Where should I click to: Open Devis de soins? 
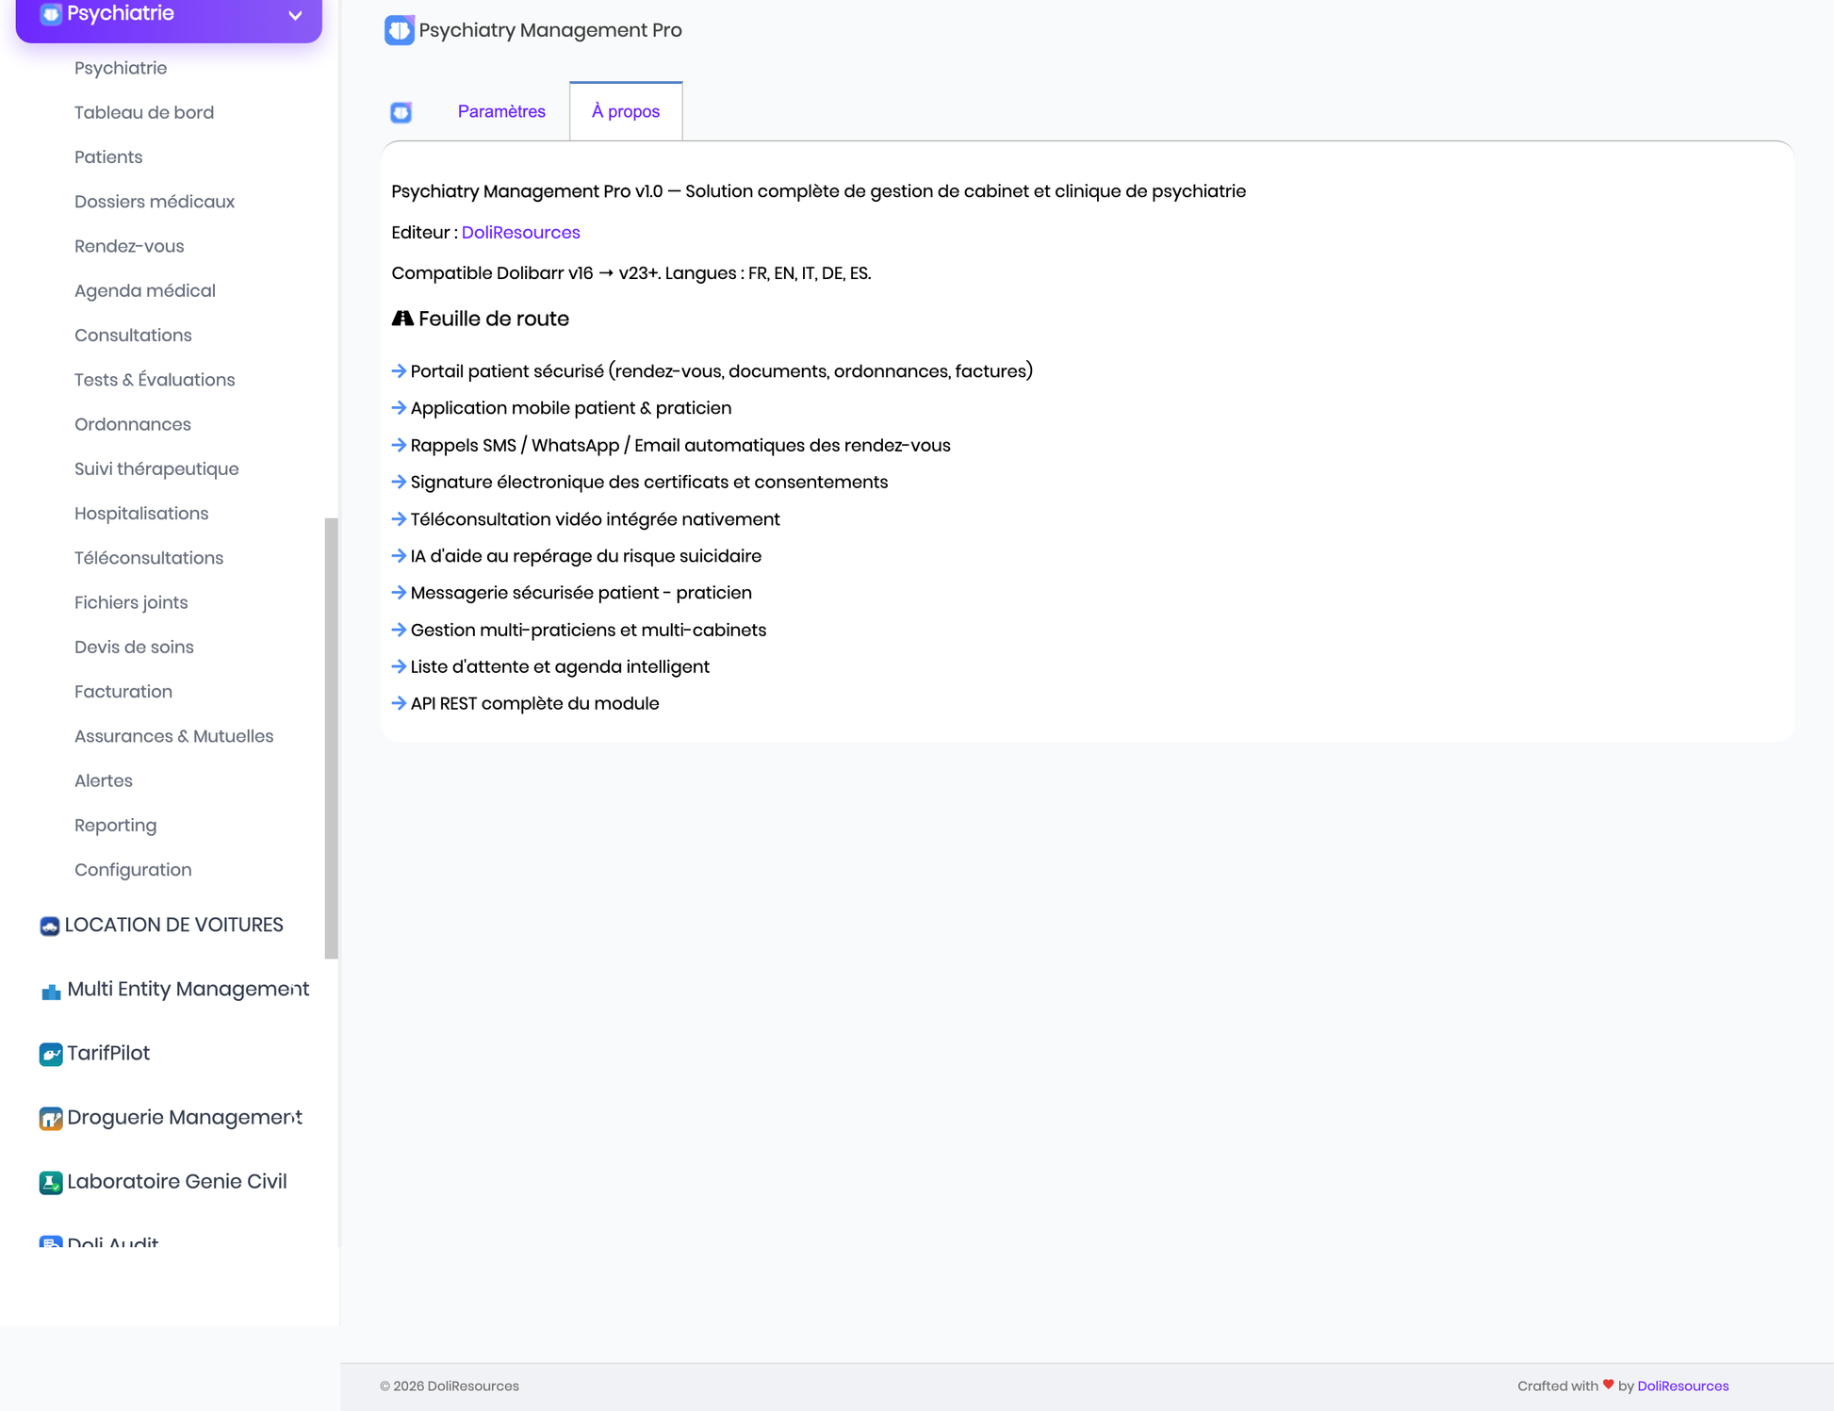[134, 647]
